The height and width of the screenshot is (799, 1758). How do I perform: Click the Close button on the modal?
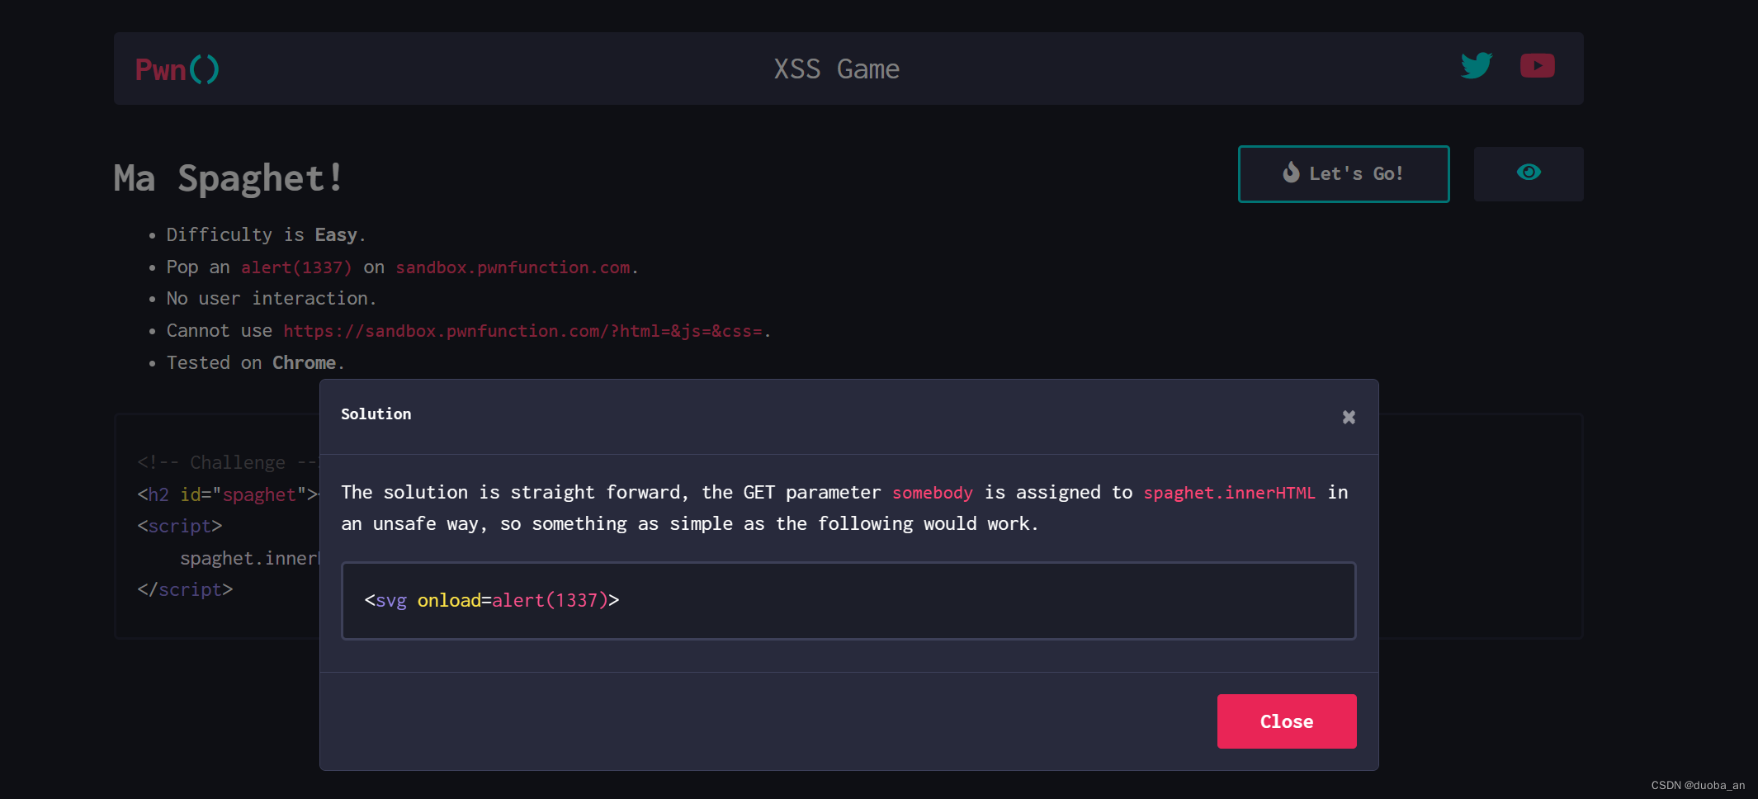tap(1286, 721)
